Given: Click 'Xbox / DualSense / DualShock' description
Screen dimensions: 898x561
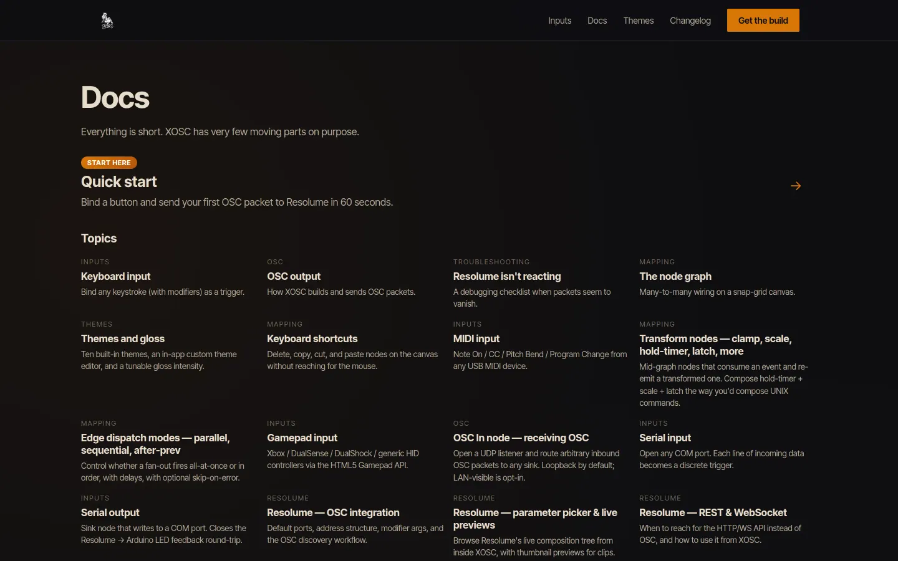Looking at the screenshot, I should (343, 459).
